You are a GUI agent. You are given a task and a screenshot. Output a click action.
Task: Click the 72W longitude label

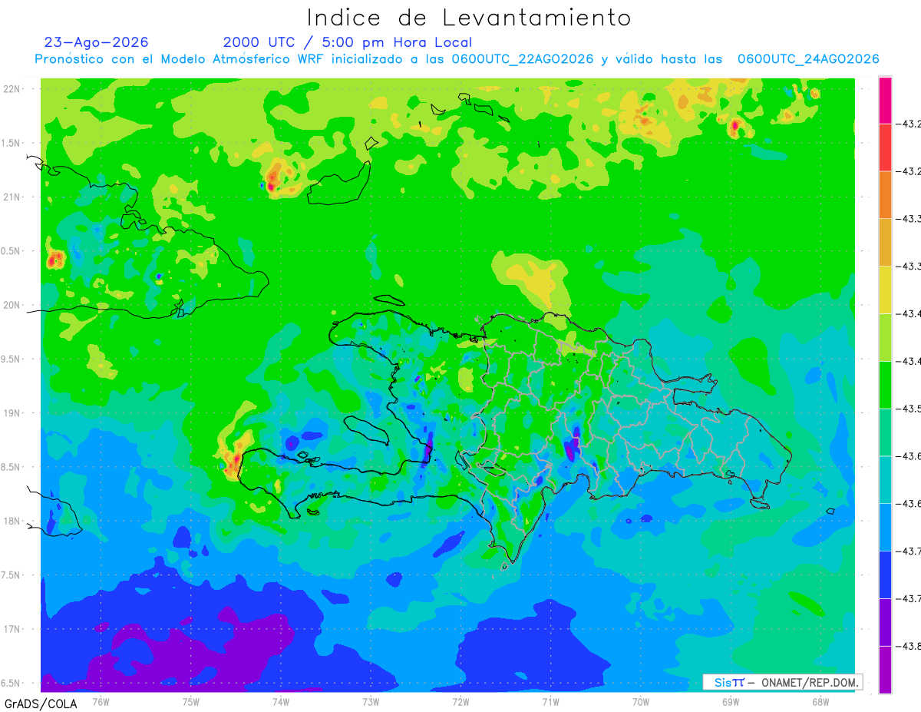pos(460,701)
